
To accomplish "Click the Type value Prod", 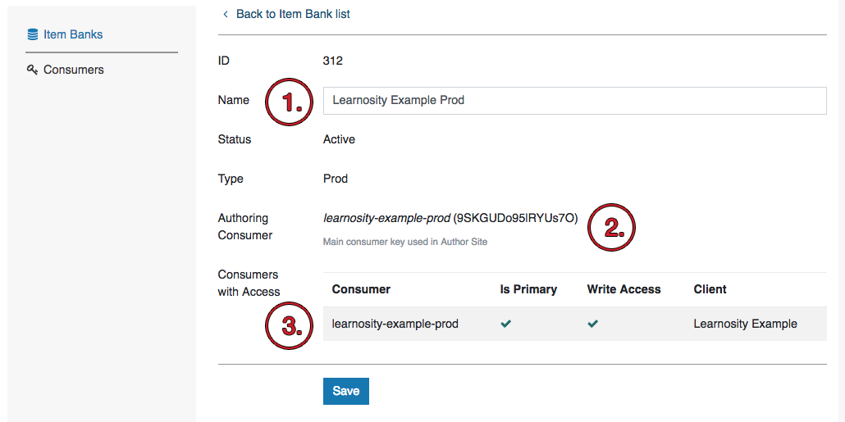I will (336, 179).
